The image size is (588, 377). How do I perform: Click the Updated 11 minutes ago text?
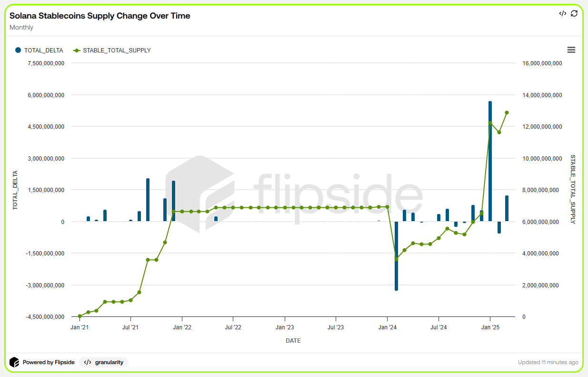point(548,362)
